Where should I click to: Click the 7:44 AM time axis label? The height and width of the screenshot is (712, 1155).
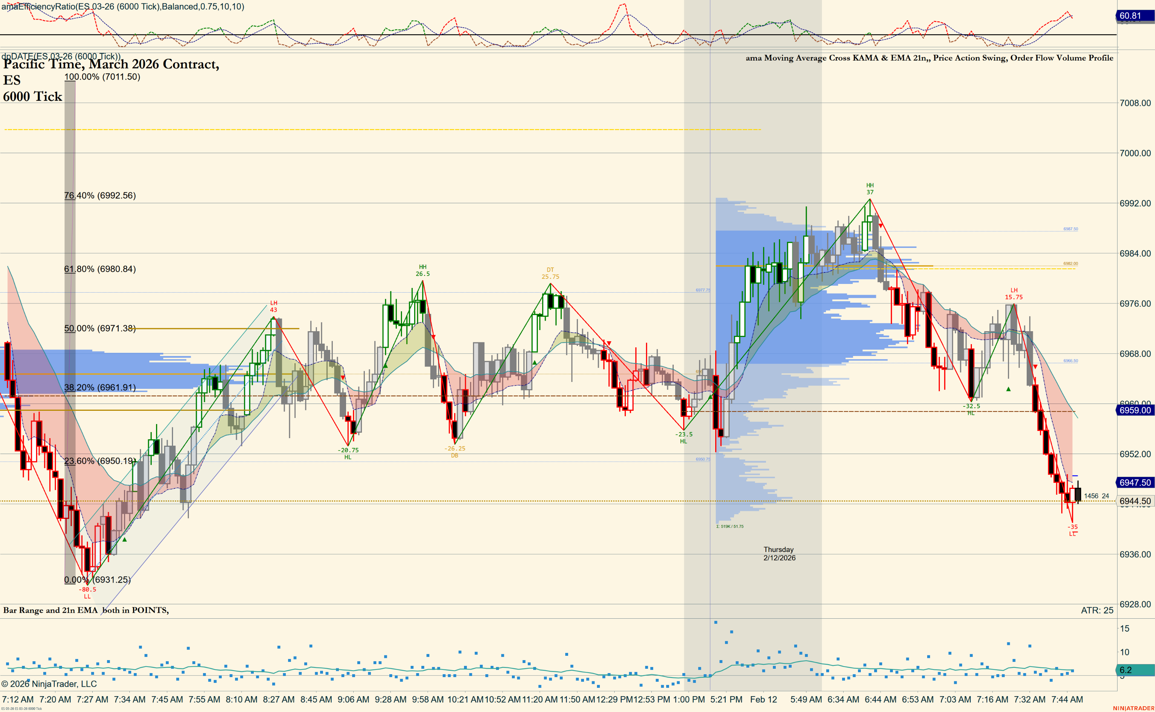pyautogui.click(x=1067, y=700)
